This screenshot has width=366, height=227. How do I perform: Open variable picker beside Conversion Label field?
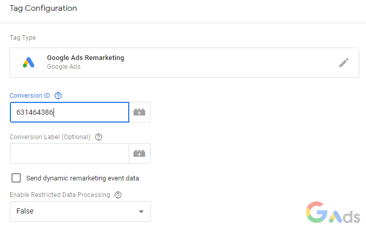pos(139,154)
